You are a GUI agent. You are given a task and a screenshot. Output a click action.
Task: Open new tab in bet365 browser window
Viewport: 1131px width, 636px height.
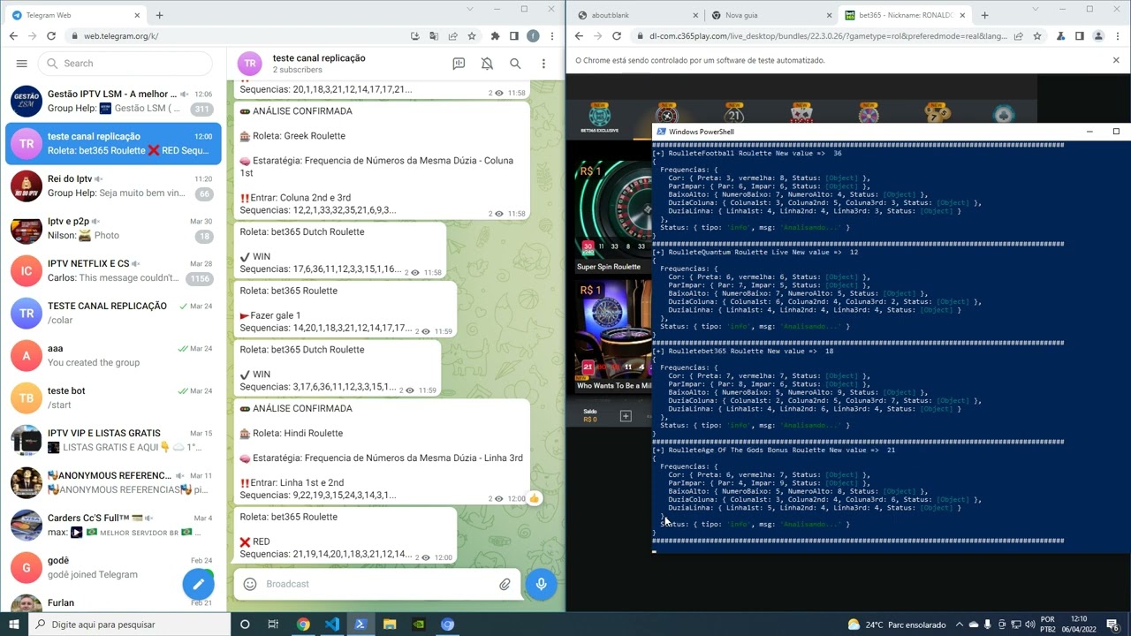pos(984,15)
